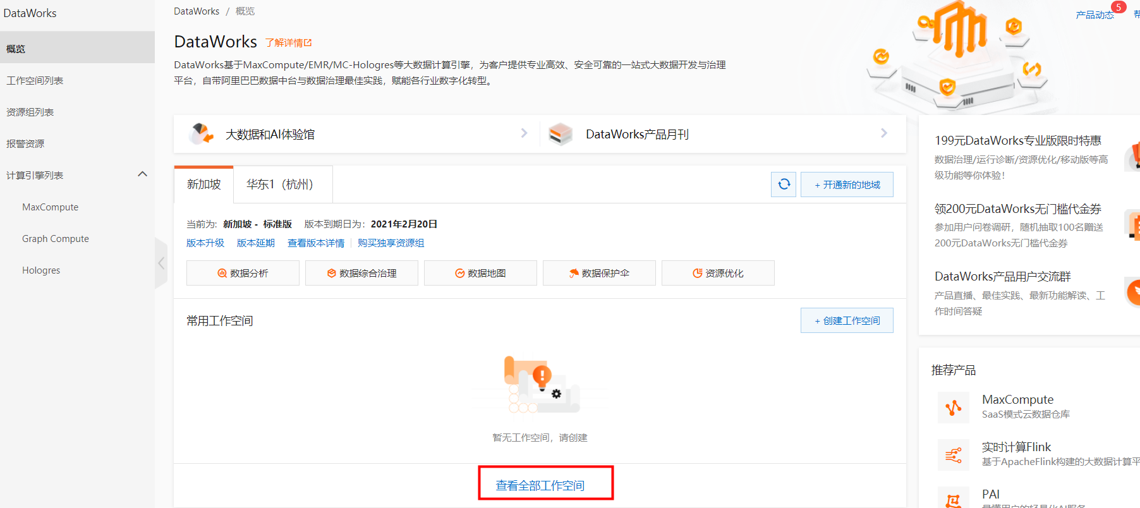Click the empty workspace illustration
The width and height of the screenshot is (1140, 508).
[542, 384]
